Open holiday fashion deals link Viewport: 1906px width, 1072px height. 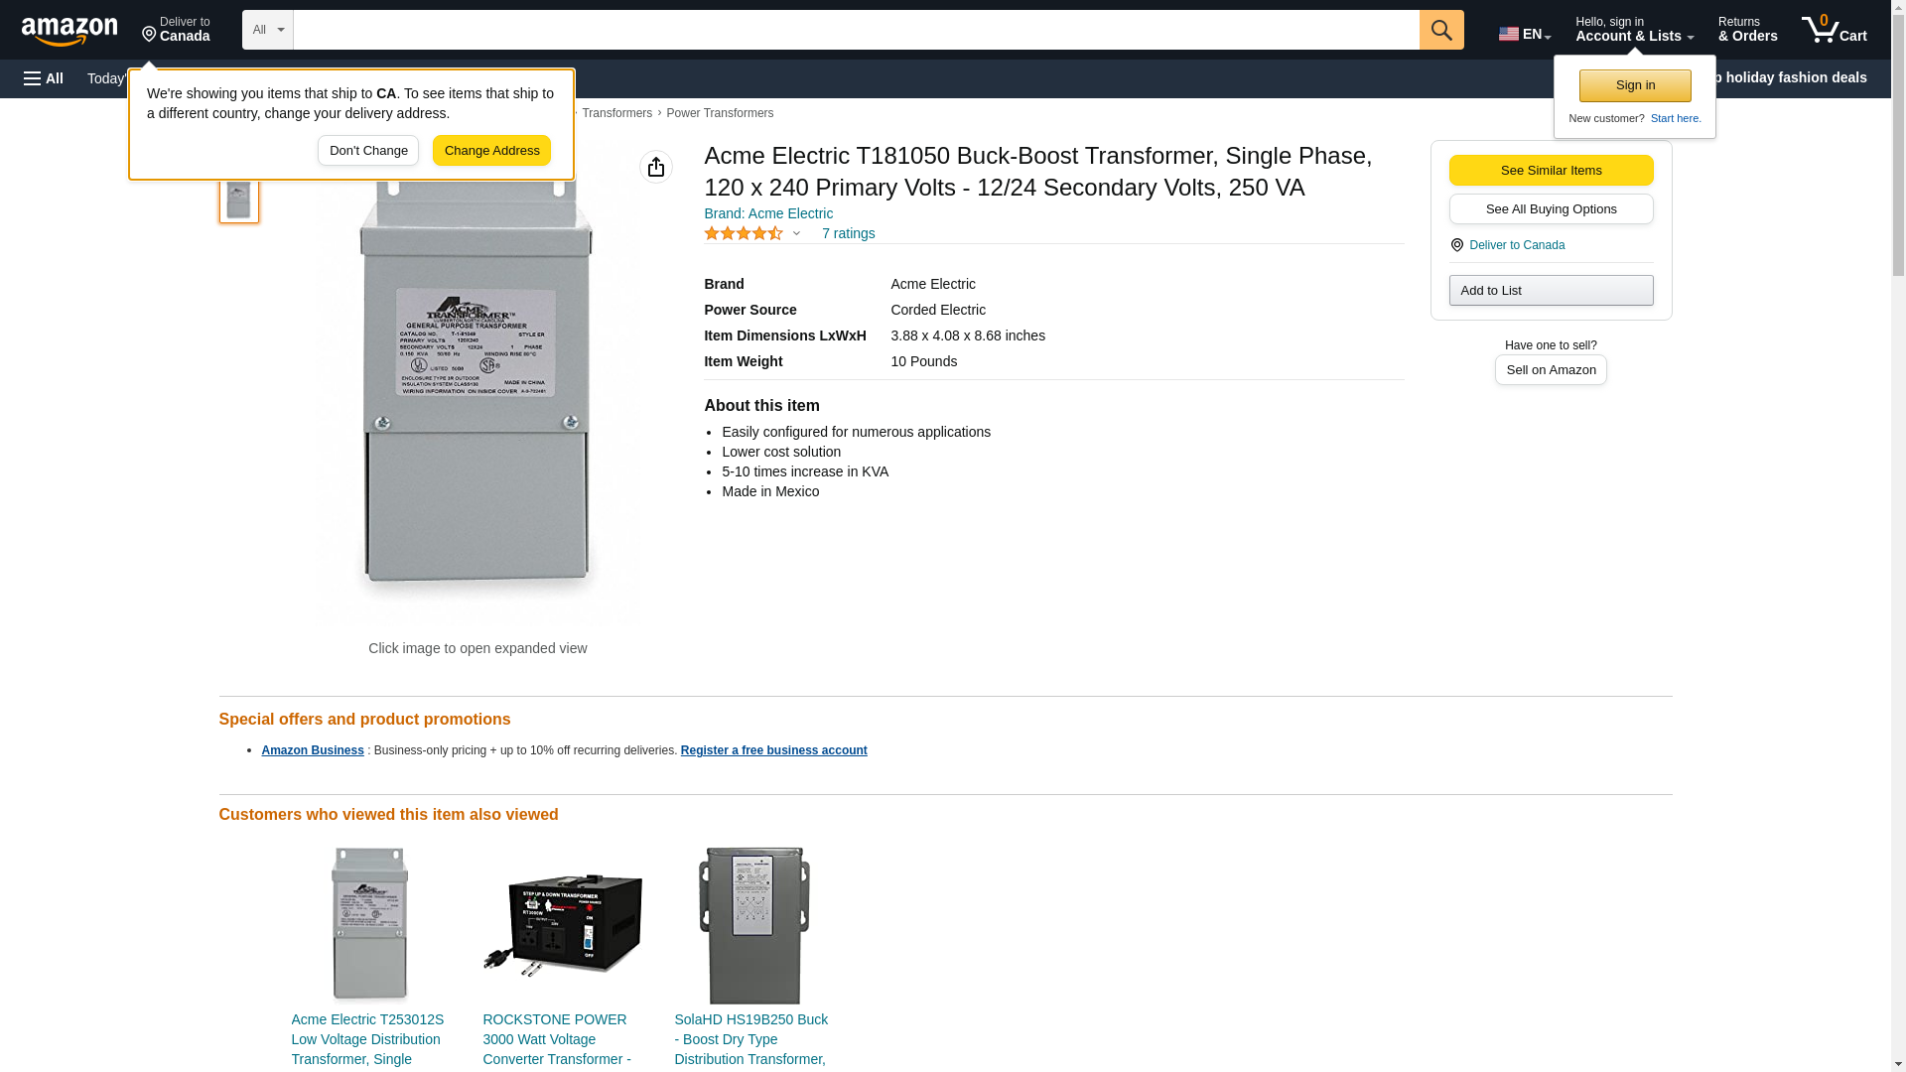pyautogui.click(x=1792, y=77)
